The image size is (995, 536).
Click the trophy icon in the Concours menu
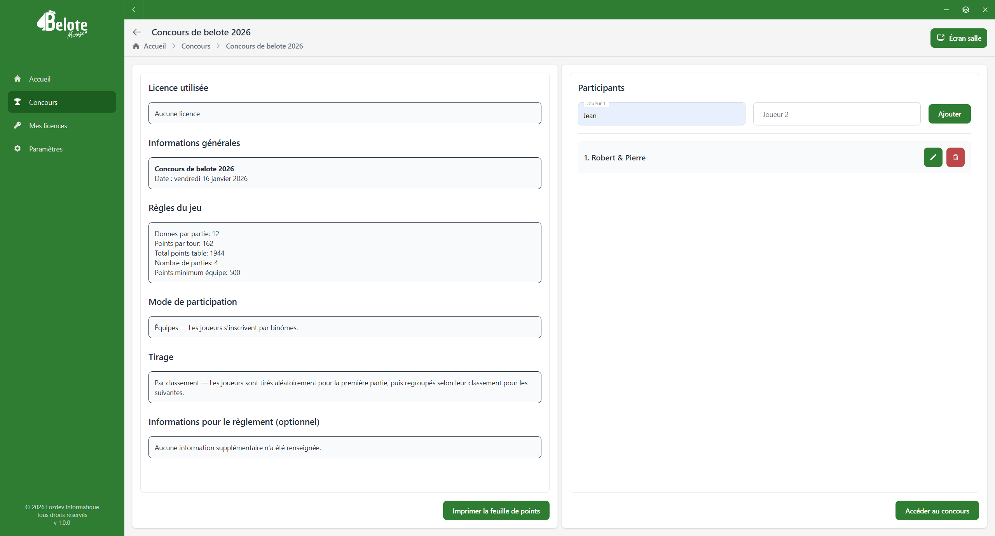click(x=17, y=102)
